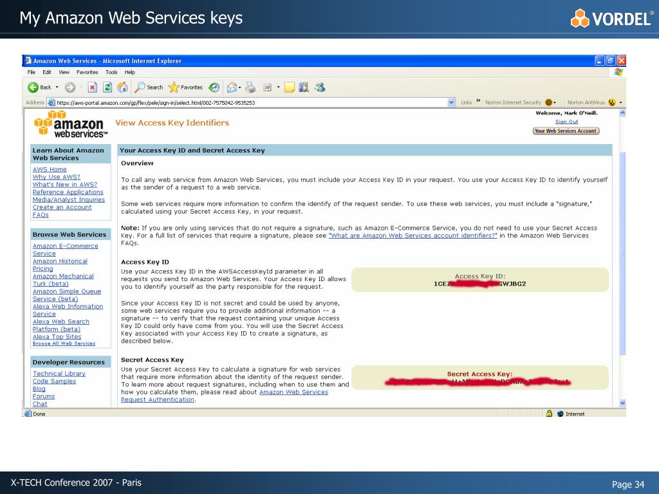
Task: Click the Amazon Web Services logo
Action: (x=71, y=124)
